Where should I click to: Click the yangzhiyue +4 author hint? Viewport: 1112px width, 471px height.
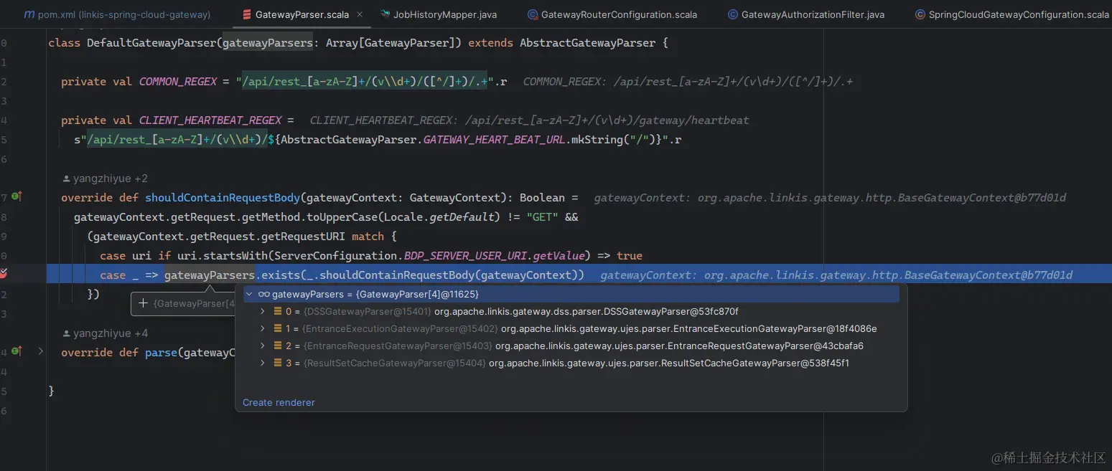click(106, 333)
